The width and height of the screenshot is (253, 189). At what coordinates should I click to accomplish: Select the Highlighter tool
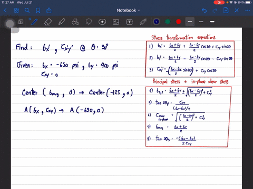[62, 22]
